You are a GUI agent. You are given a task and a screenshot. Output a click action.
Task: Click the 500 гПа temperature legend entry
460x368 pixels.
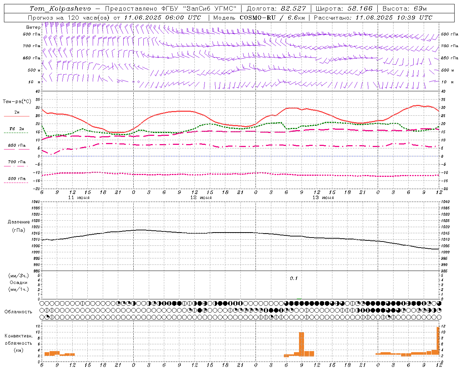(17, 178)
